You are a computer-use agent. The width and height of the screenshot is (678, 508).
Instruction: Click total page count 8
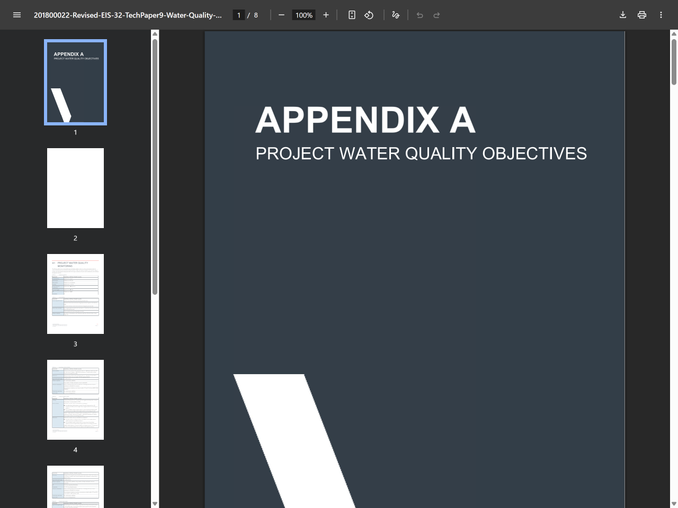[256, 15]
